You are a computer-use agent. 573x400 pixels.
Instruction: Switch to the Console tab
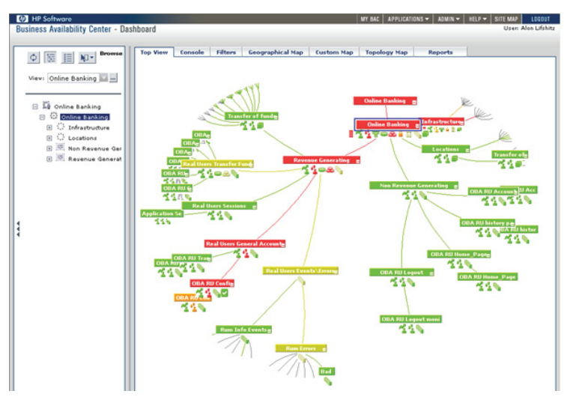192,52
